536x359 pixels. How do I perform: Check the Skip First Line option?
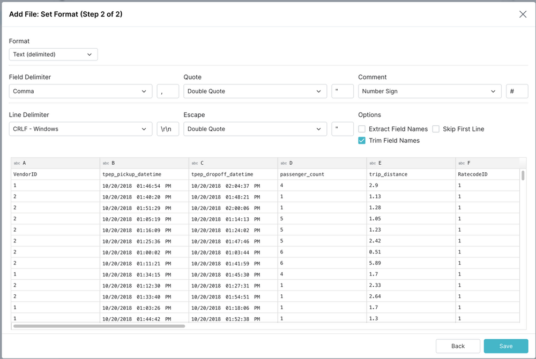tap(436, 129)
